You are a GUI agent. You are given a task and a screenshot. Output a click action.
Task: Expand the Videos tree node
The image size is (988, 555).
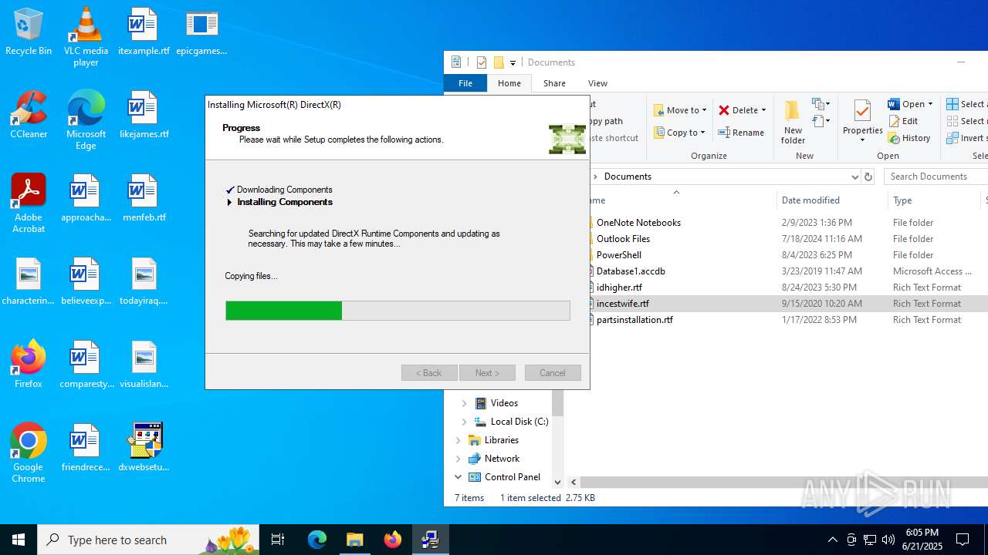click(x=464, y=403)
